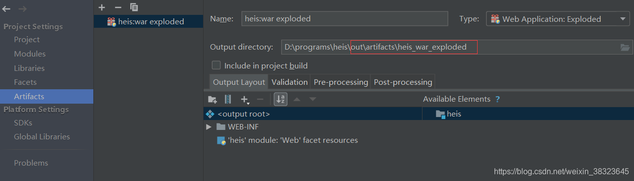Enable Include in project build checkbox
The height and width of the screenshot is (181, 634).
point(216,65)
